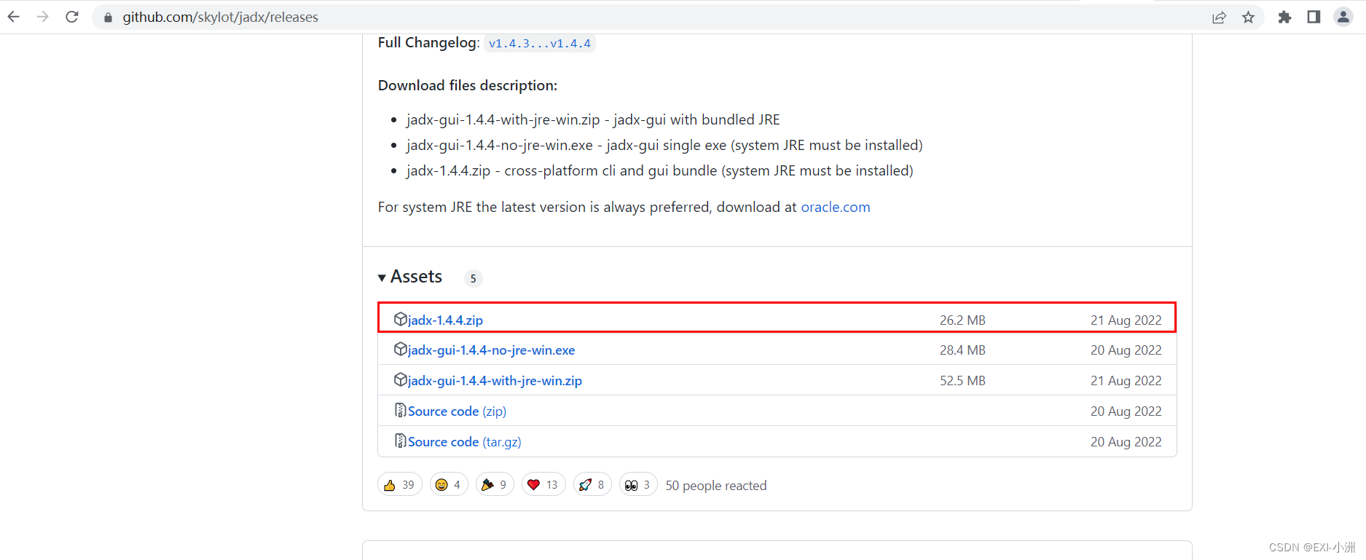Viewport: 1366px width, 560px height.
Task: Click the assets count badge '5'
Action: coord(474,278)
